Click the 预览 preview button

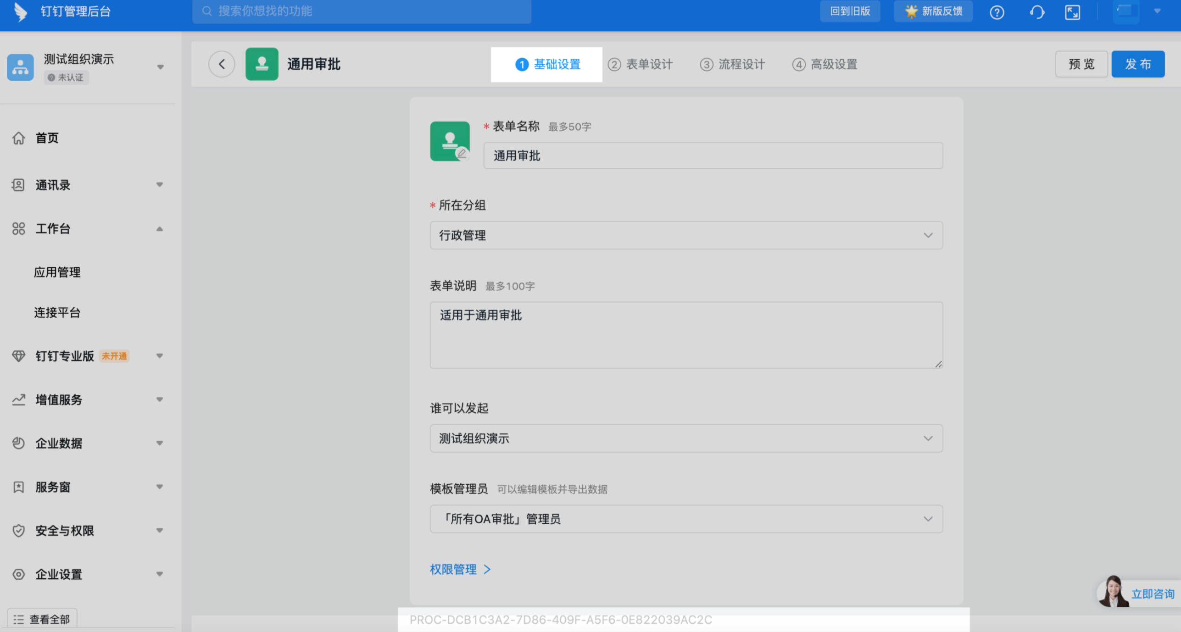(1081, 64)
